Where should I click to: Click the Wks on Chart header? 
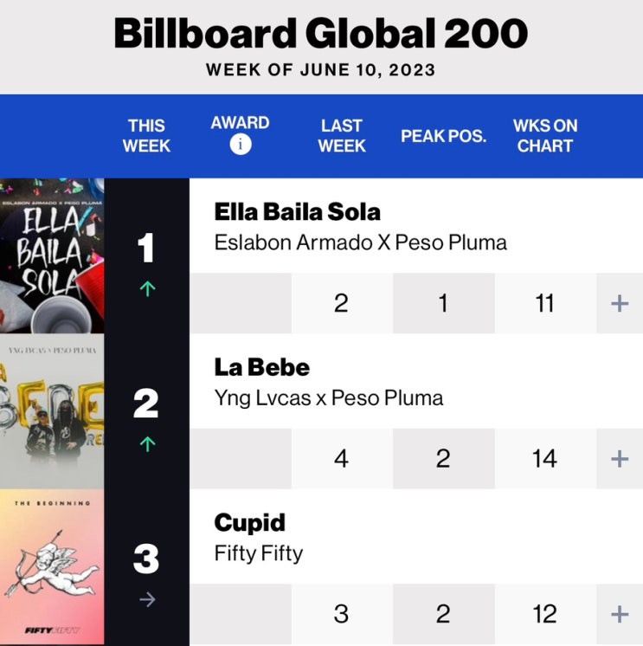pyautogui.click(x=545, y=136)
